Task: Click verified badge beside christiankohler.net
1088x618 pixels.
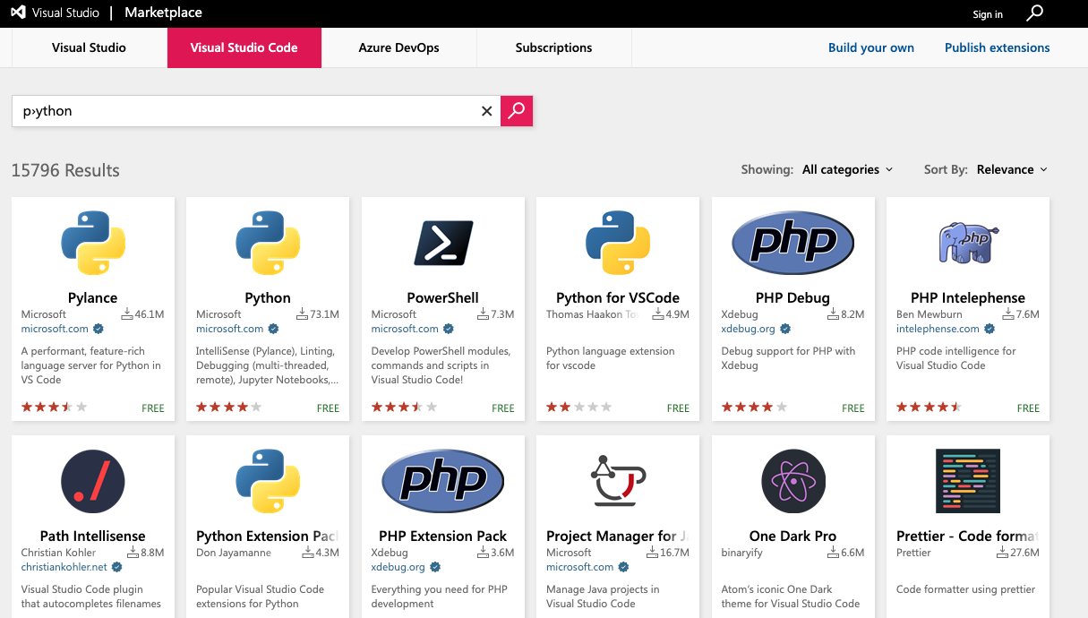Action: pyautogui.click(x=116, y=567)
